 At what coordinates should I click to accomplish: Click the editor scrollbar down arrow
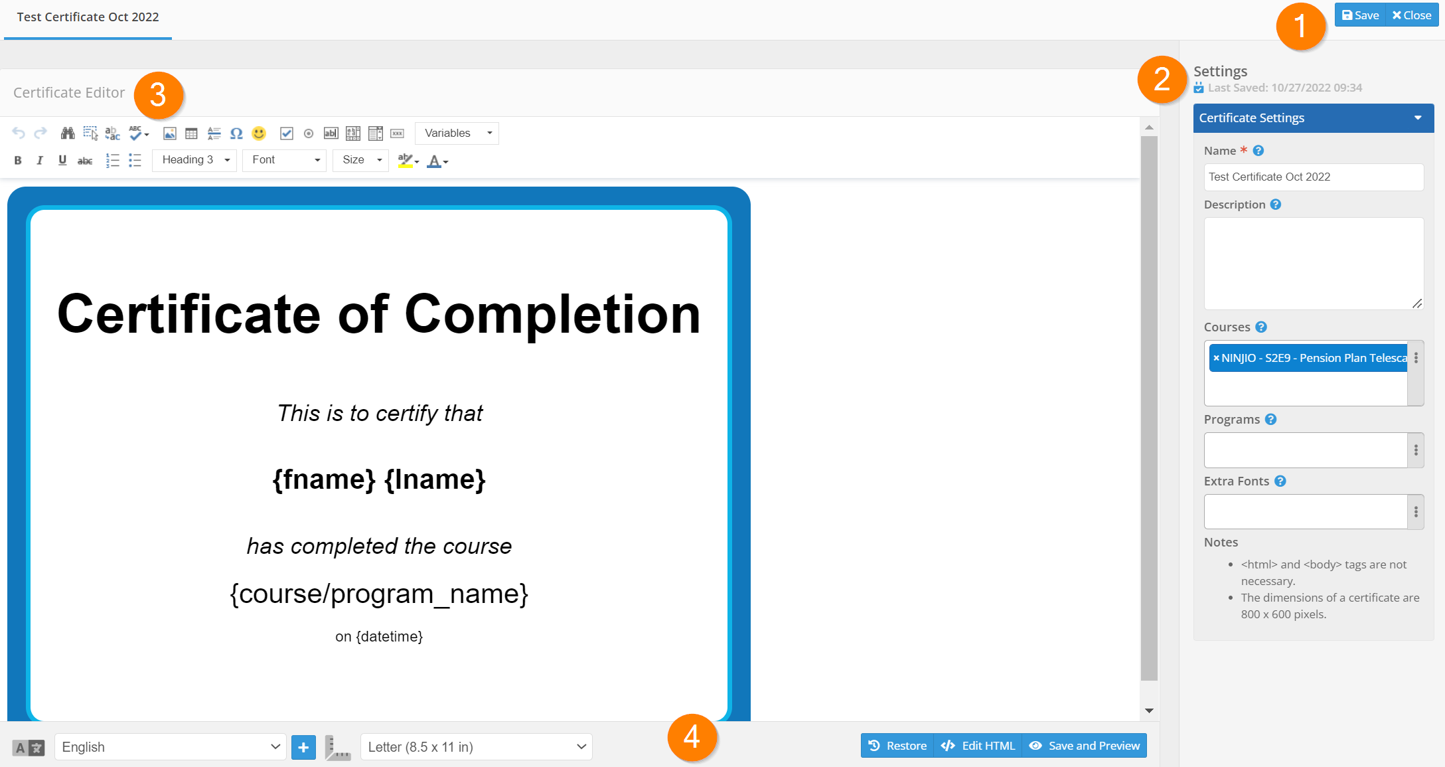(1149, 711)
